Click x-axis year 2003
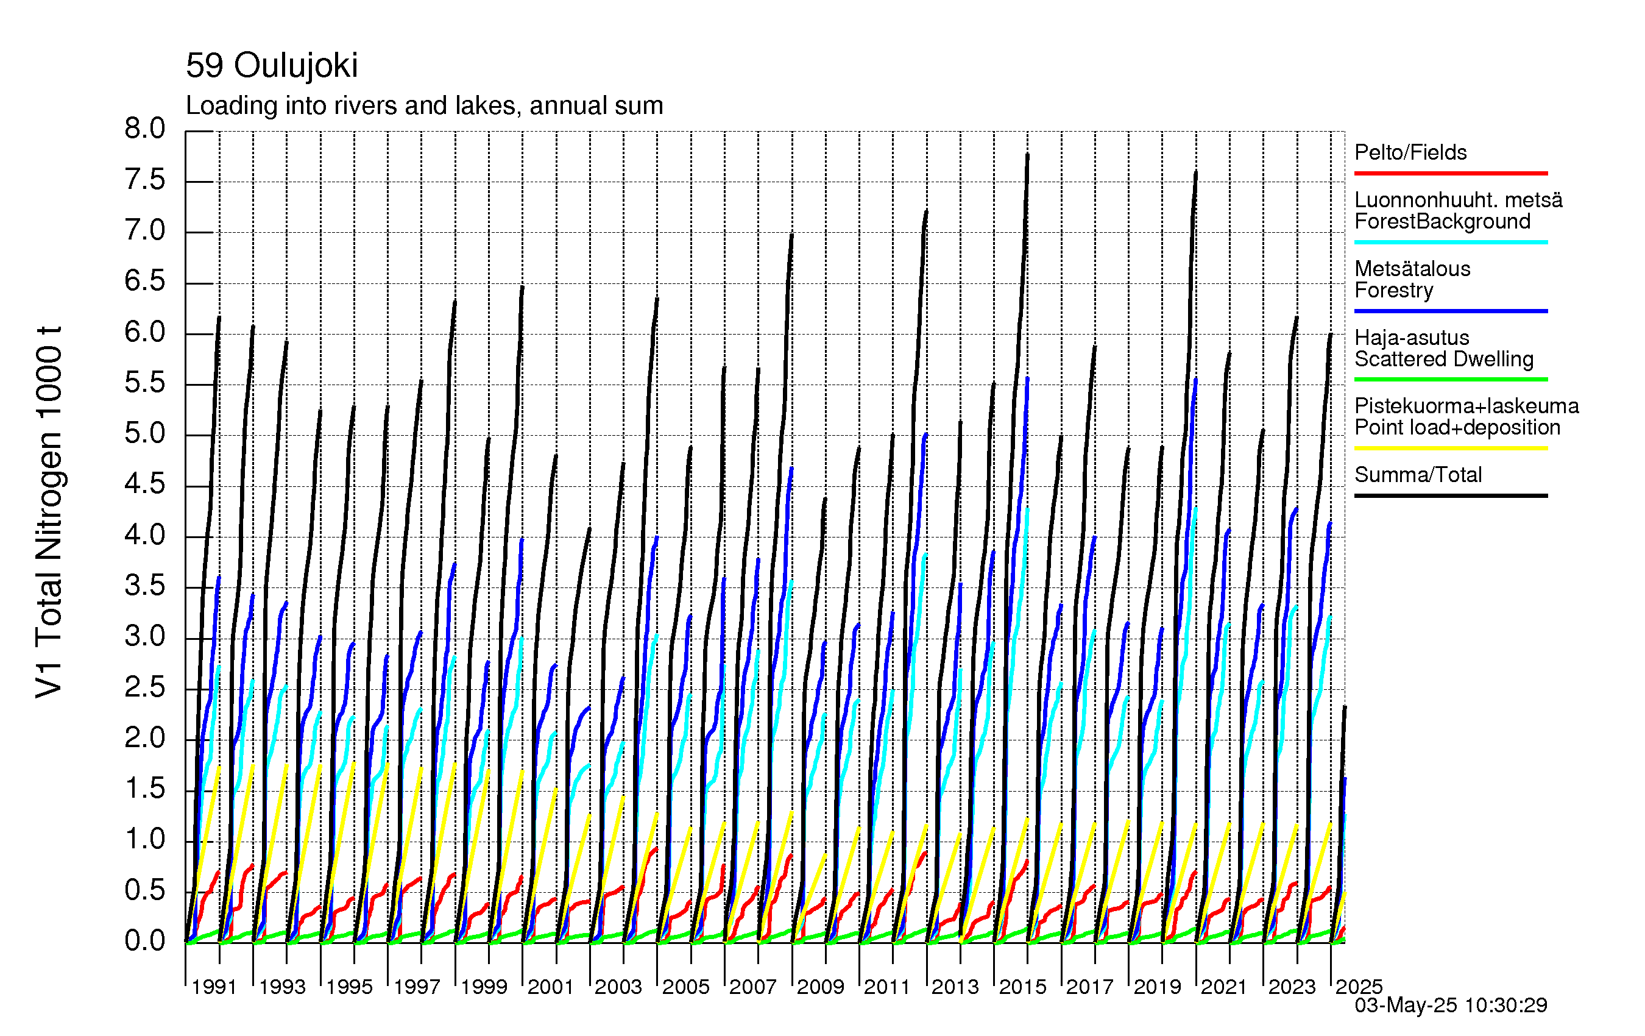The image size is (1645, 1036). pyautogui.click(x=618, y=987)
